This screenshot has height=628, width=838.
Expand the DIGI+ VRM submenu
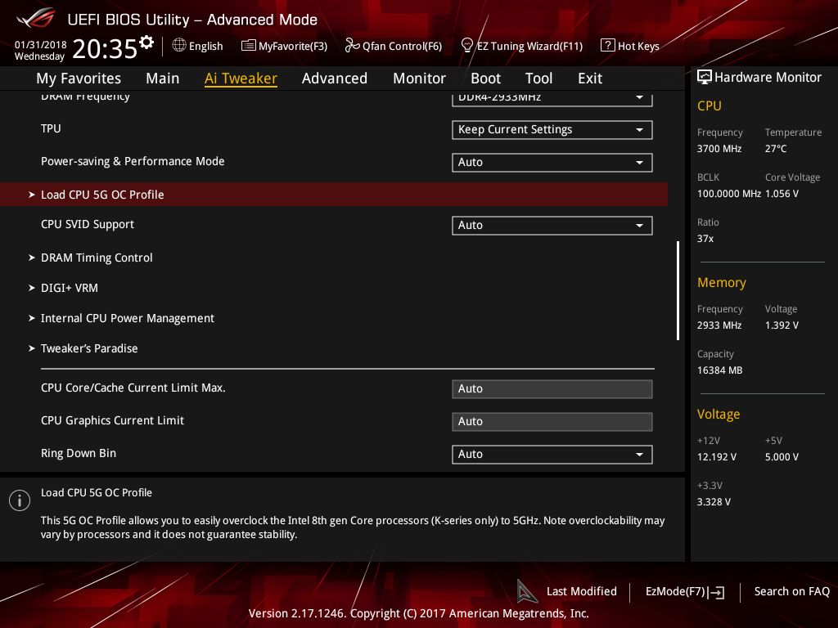pos(70,288)
